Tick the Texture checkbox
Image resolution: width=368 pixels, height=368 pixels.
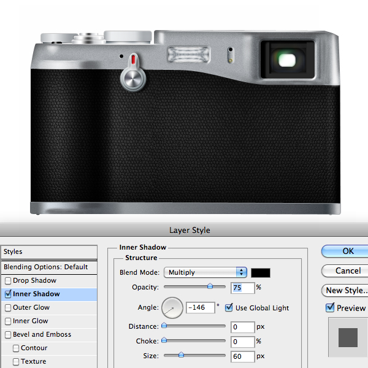point(16,362)
